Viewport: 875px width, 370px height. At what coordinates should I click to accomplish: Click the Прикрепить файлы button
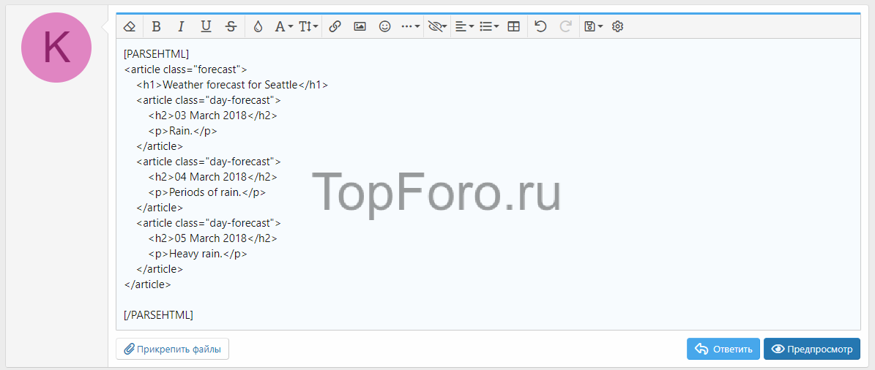(x=173, y=349)
